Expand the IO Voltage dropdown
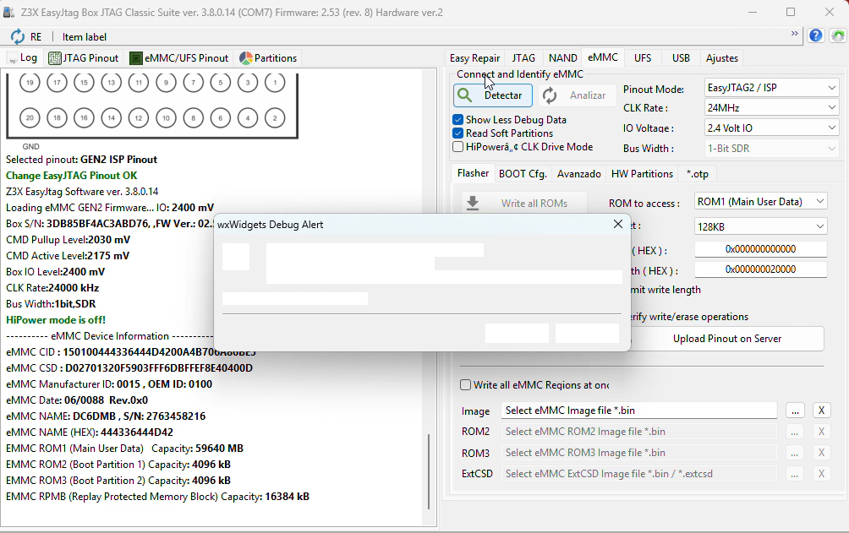 (771, 128)
